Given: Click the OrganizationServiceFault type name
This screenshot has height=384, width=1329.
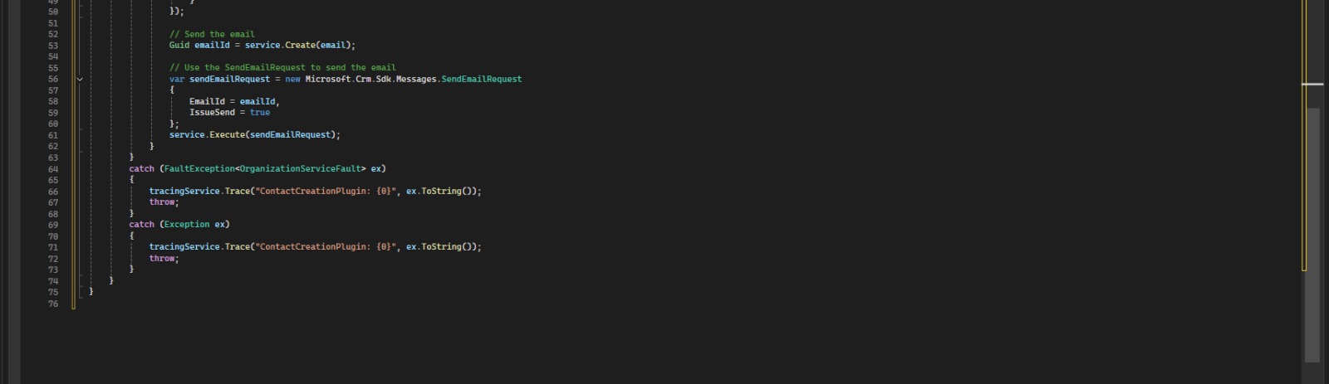Looking at the screenshot, I should [301, 169].
